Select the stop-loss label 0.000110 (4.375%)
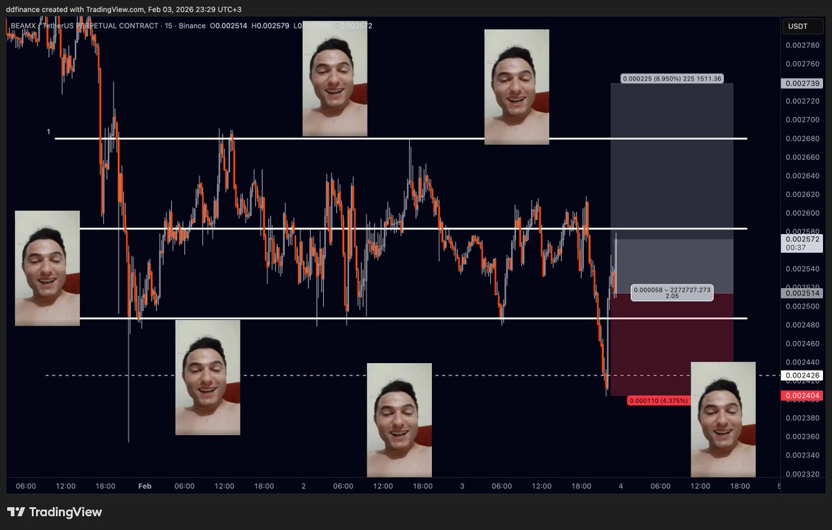 coord(658,400)
